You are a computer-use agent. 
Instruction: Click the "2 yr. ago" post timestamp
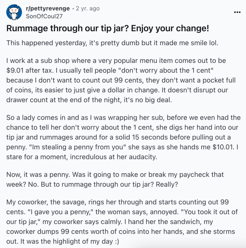coord(87,8)
